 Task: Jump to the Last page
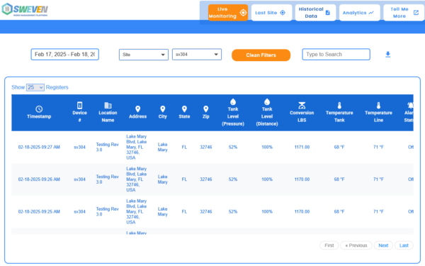(404, 245)
